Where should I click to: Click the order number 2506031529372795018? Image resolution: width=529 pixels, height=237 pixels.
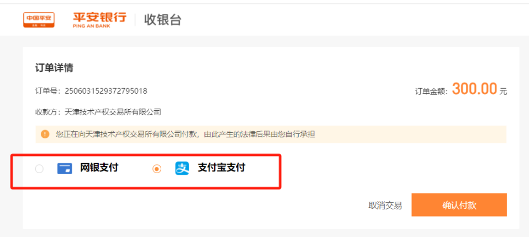(x=106, y=91)
